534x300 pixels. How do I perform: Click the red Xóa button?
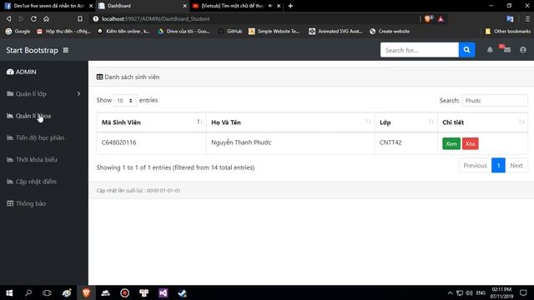point(470,143)
